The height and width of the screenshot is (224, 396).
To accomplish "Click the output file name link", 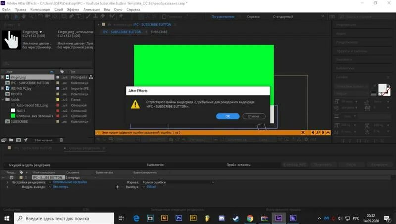I will click(x=151, y=187).
